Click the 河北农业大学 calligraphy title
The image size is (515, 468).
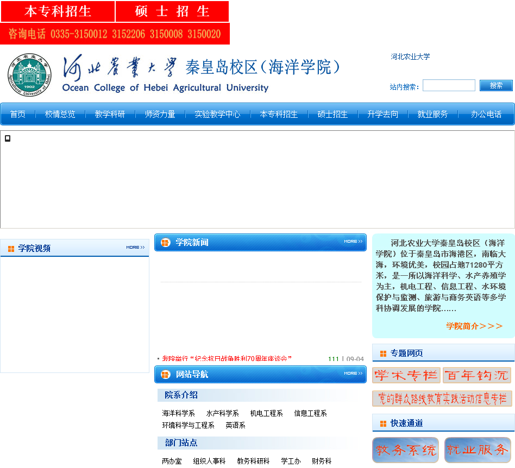pyautogui.click(x=120, y=68)
